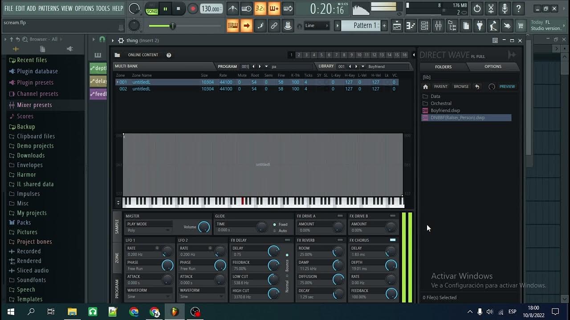Click the Windows taskbar search icon
The image size is (570, 320).
(31, 312)
